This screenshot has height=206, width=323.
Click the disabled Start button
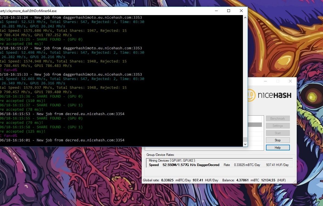pos(278,133)
